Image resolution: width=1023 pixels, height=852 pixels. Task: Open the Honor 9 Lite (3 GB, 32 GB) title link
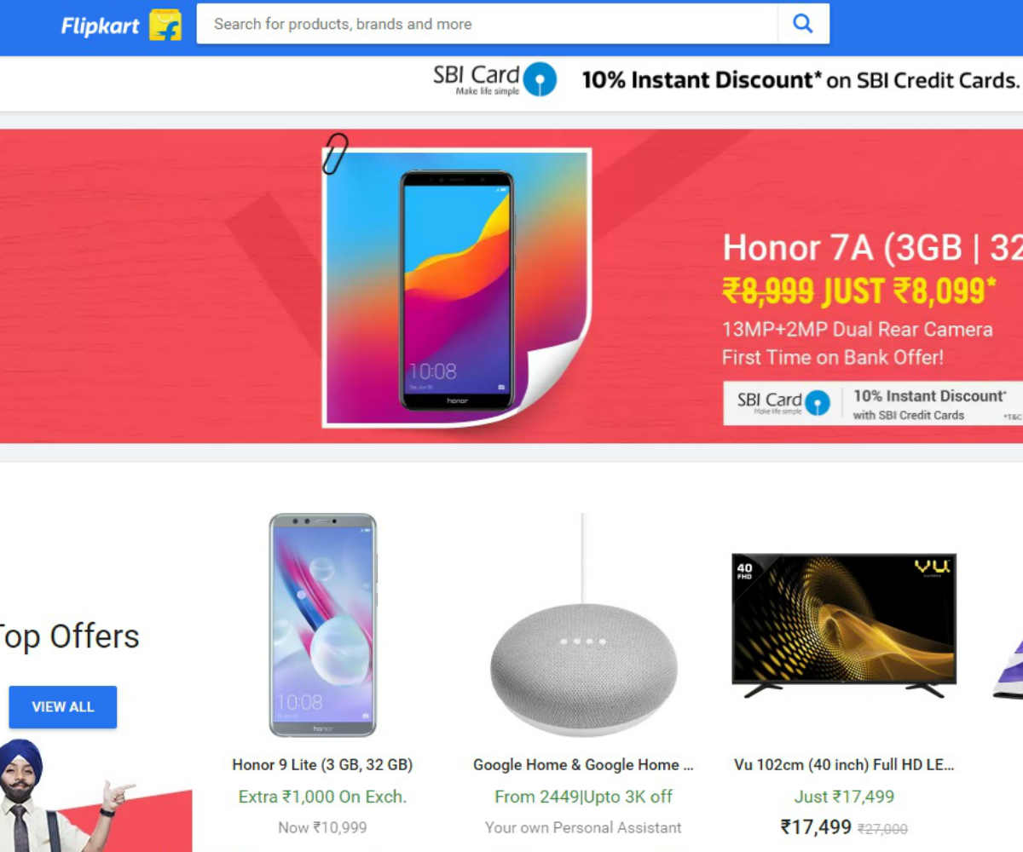322,764
